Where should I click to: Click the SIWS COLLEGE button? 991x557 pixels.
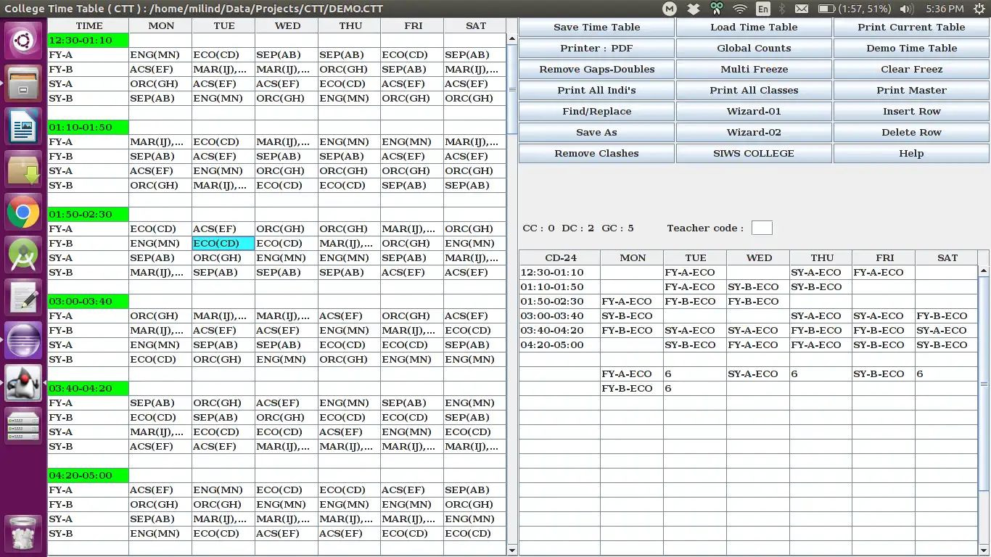click(754, 153)
